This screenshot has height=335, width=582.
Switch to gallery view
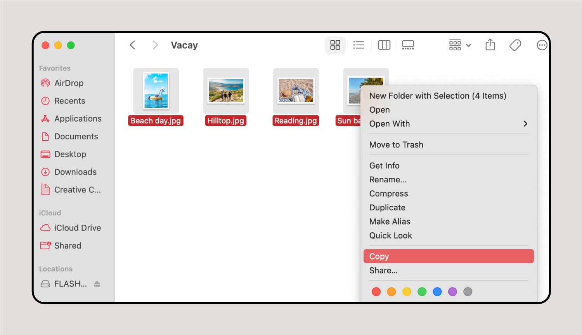[408, 45]
